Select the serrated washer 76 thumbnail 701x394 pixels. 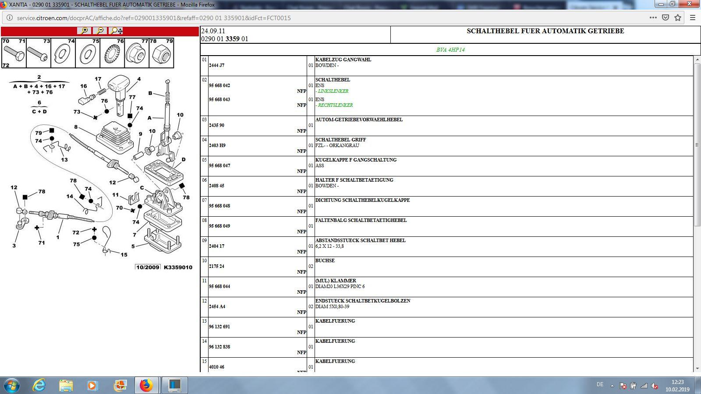(112, 53)
